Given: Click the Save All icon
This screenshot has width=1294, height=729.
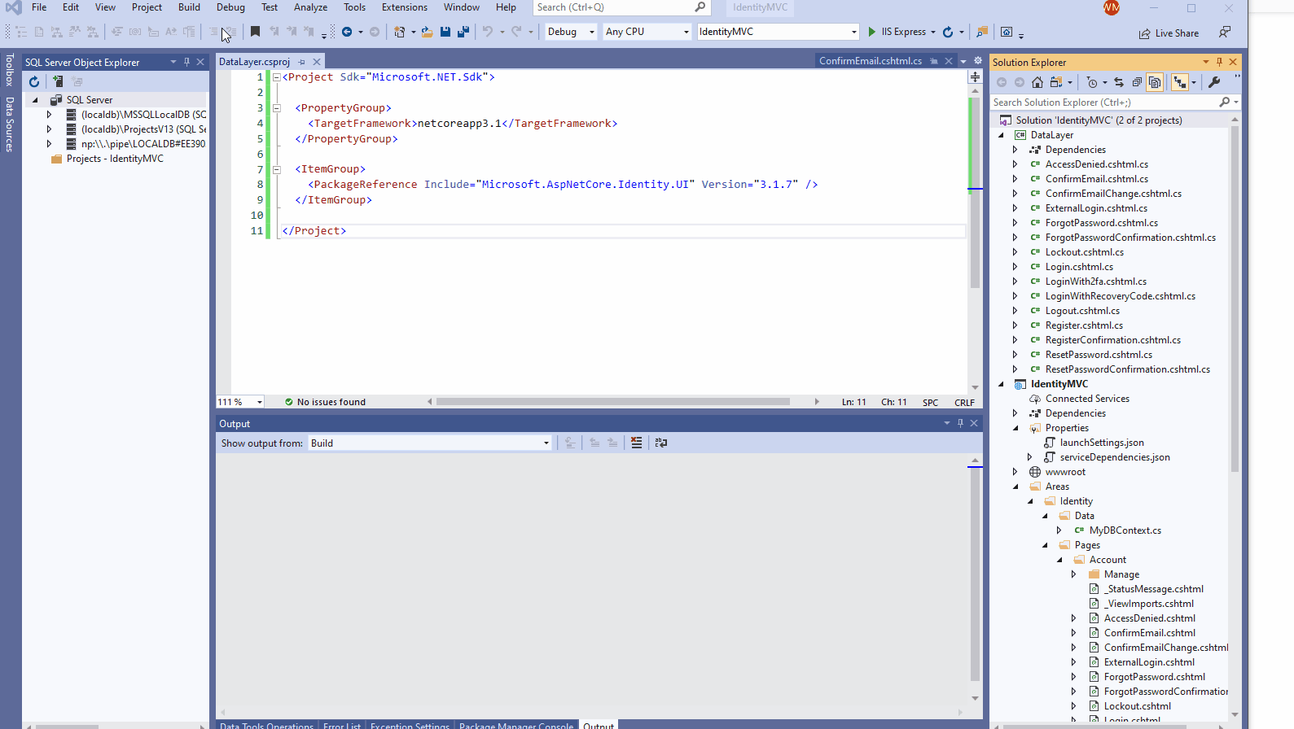Looking at the screenshot, I should tap(463, 32).
